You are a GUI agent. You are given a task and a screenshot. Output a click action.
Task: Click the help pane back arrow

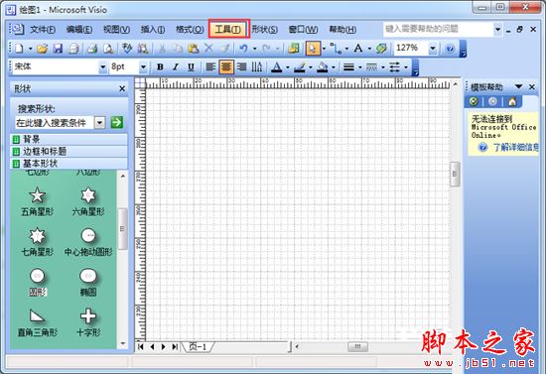pos(474,101)
